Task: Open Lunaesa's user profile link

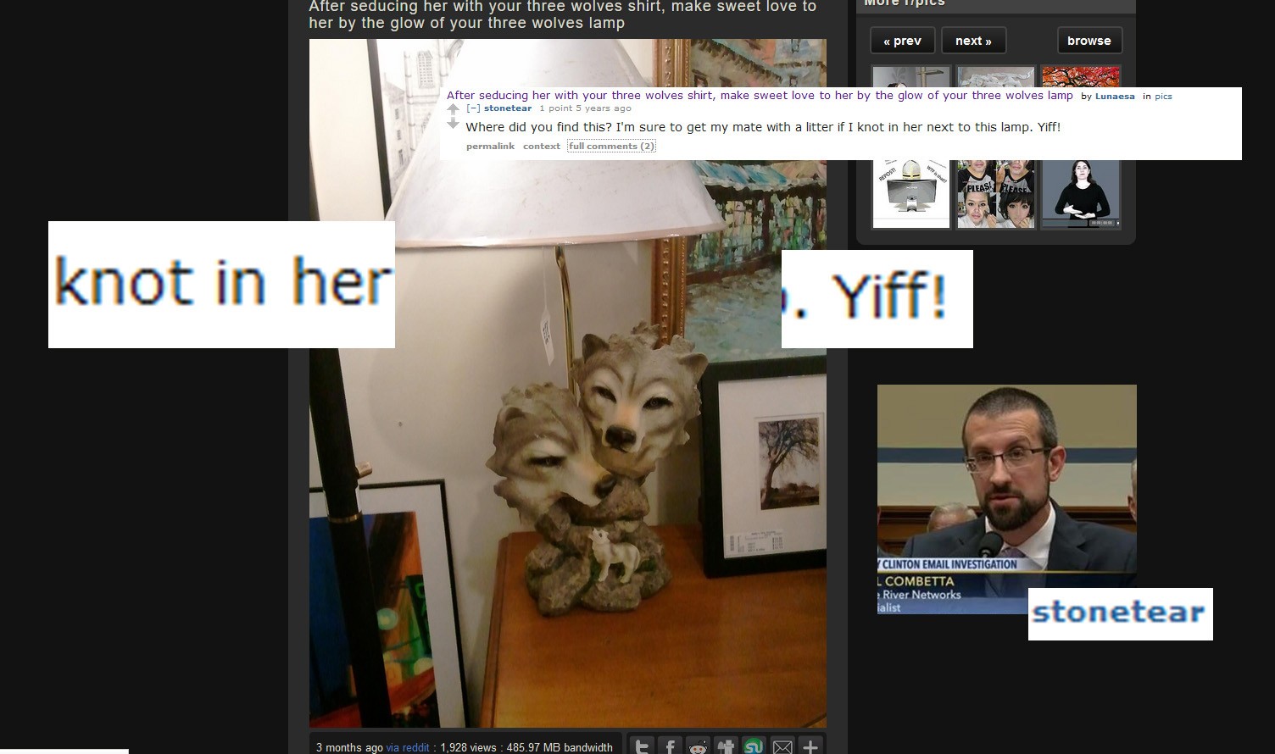Action: coord(1115,97)
